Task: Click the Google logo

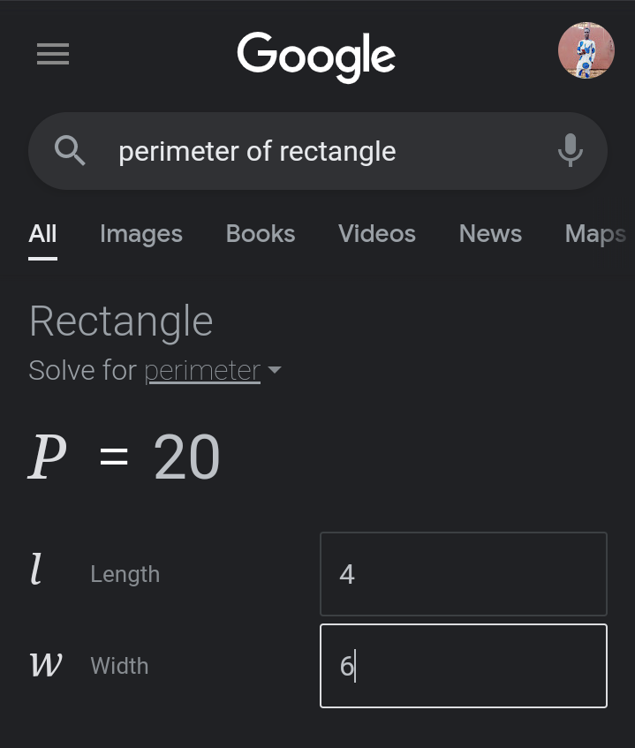Action: click(316, 56)
